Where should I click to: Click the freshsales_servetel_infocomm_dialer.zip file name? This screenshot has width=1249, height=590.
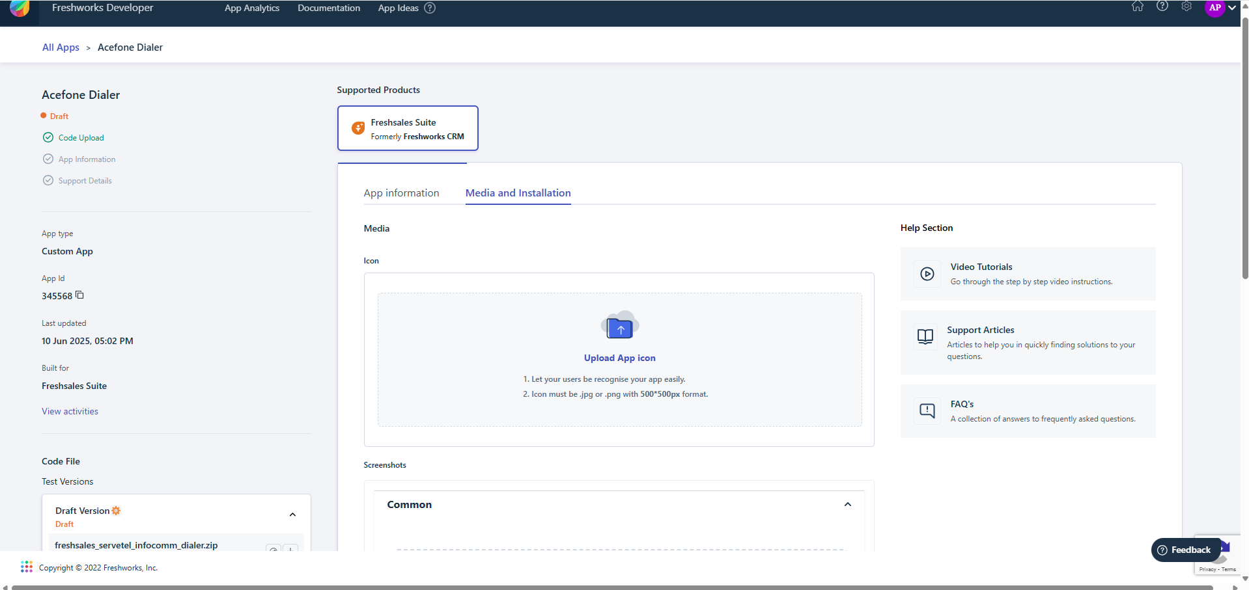pyautogui.click(x=136, y=545)
